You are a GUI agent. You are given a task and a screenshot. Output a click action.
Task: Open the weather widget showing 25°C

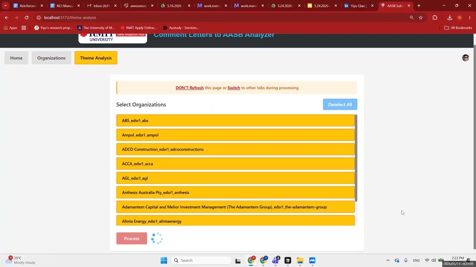20,260
